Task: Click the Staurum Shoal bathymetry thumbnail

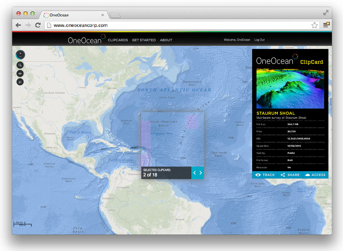Action: point(290,89)
